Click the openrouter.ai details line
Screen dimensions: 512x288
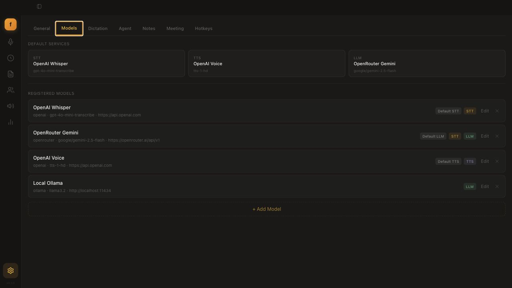(96, 140)
